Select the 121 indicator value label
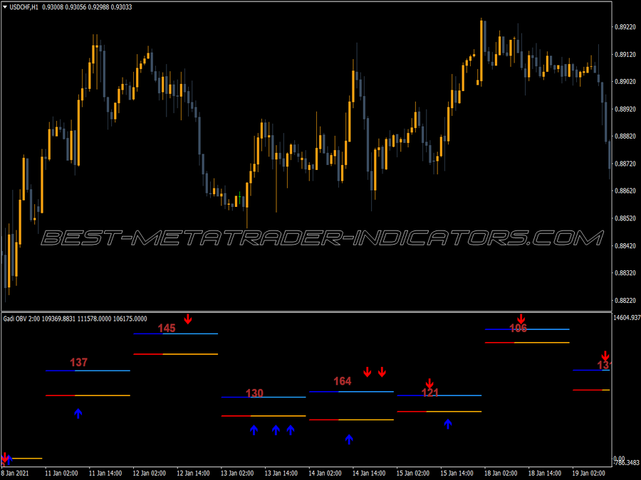This screenshot has height=480, width=641. pos(430,393)
